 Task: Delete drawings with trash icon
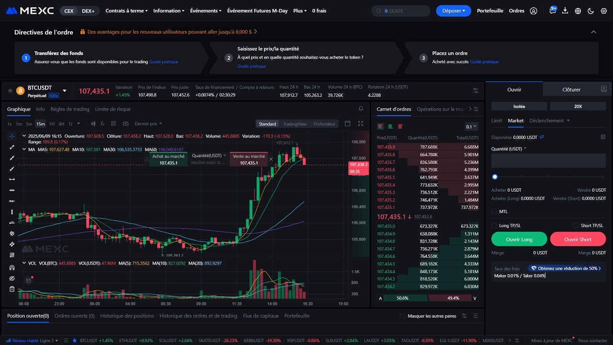click(12, 289)
